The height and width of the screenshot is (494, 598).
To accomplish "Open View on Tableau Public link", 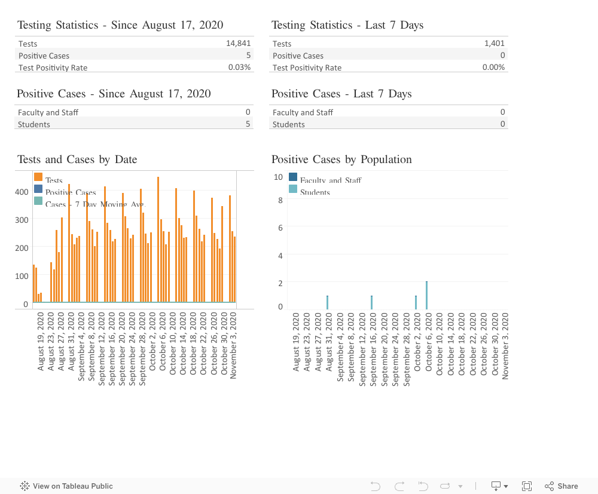I will click(72, 486).
